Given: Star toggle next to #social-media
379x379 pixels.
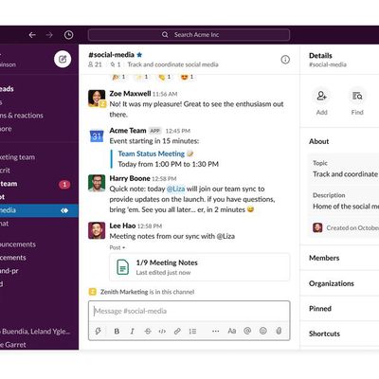Looking at the screenshot, I should click(139, 55).
